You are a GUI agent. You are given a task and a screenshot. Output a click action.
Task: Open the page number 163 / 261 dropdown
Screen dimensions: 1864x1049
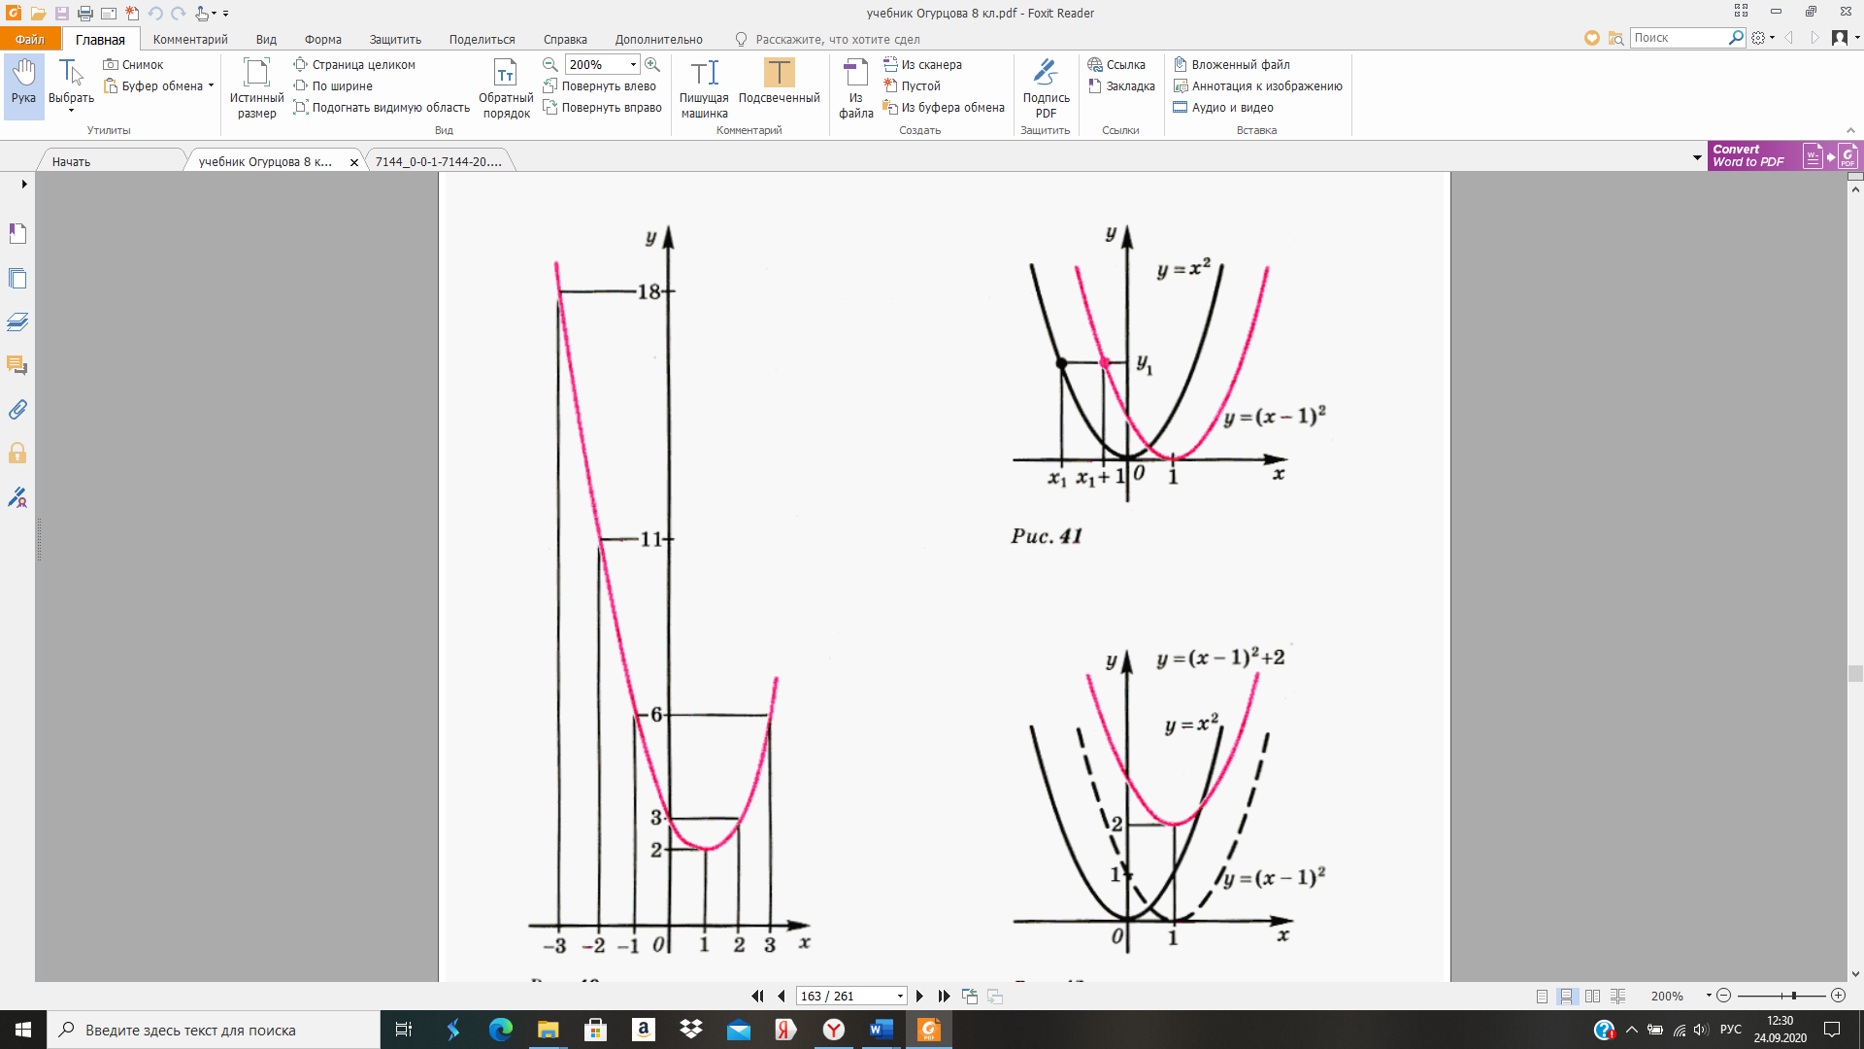coord(900,996)
